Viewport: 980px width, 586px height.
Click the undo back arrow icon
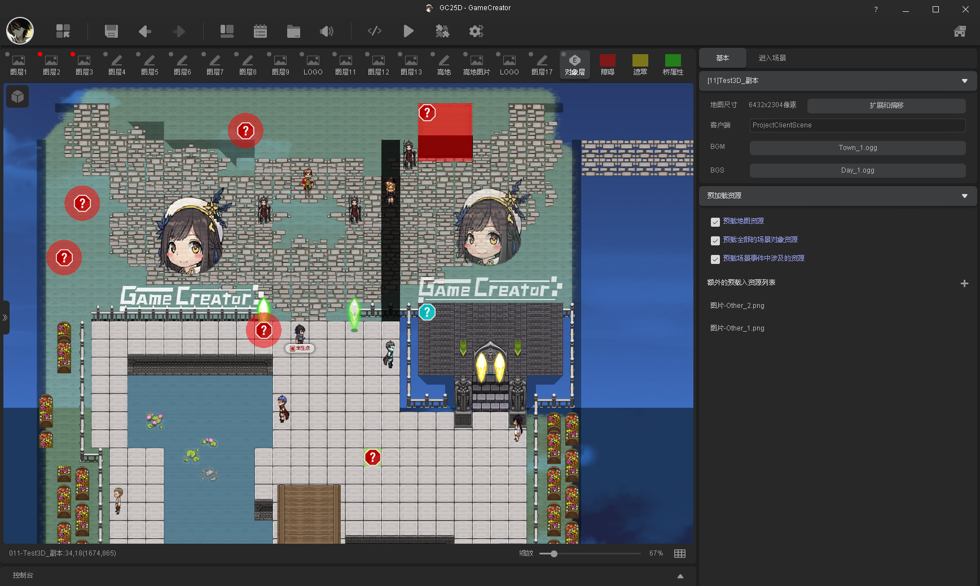tap(145, 31)
